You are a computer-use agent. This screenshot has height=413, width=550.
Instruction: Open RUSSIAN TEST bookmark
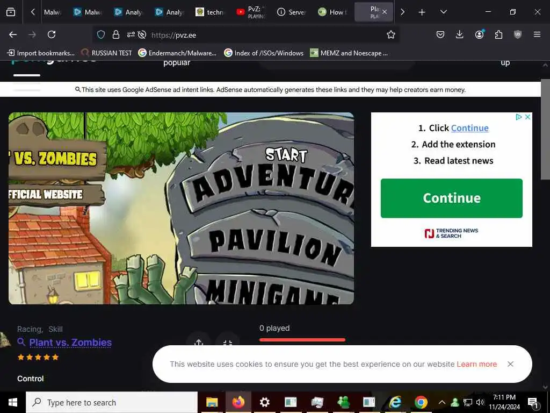click(107, 53)
